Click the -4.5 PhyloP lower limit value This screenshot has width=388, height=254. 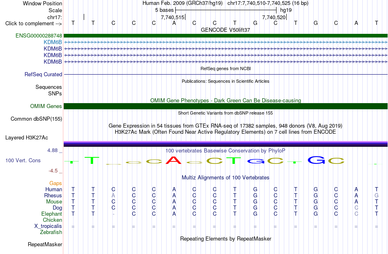(x=53, y=171)
